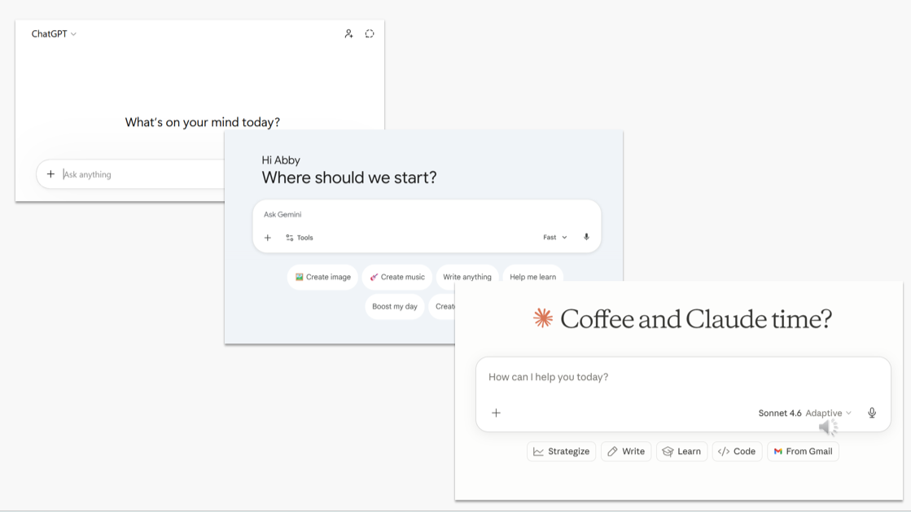This screenshot has width=911, height=512.
Task: Focus the How can I help you today field
Action: tap(683, 377)
